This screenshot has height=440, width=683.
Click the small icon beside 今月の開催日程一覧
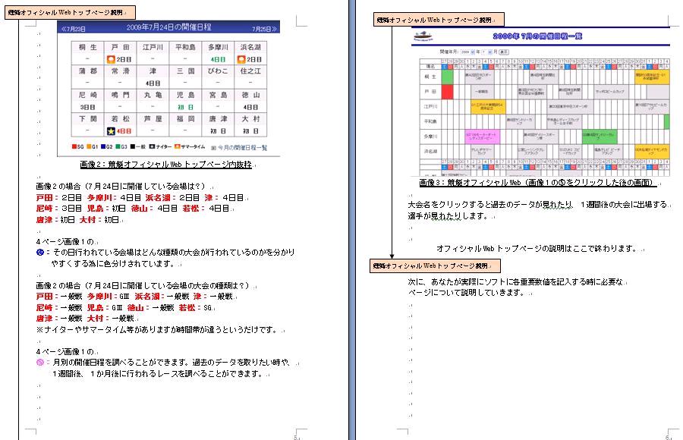tap(213, 148)
